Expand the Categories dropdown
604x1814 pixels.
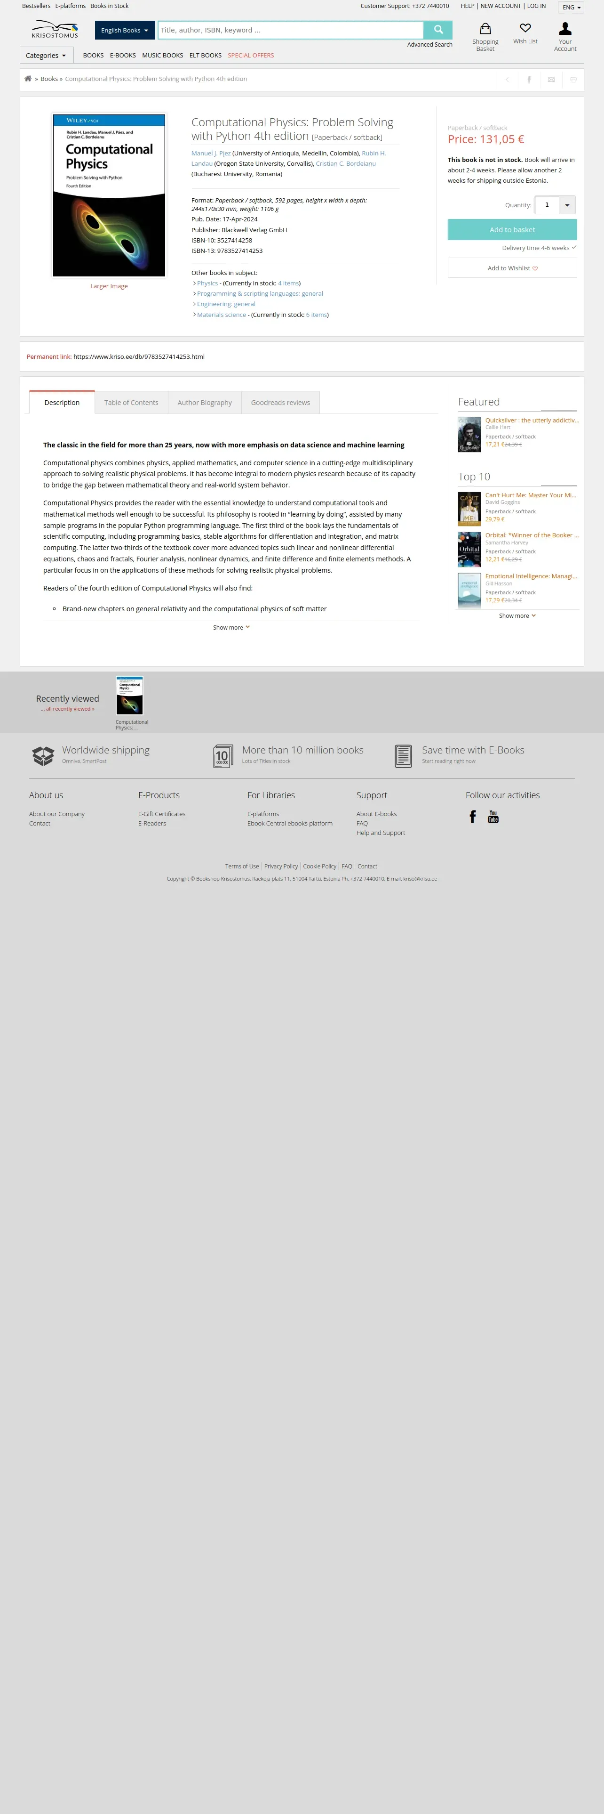click(x=47, y=56)
